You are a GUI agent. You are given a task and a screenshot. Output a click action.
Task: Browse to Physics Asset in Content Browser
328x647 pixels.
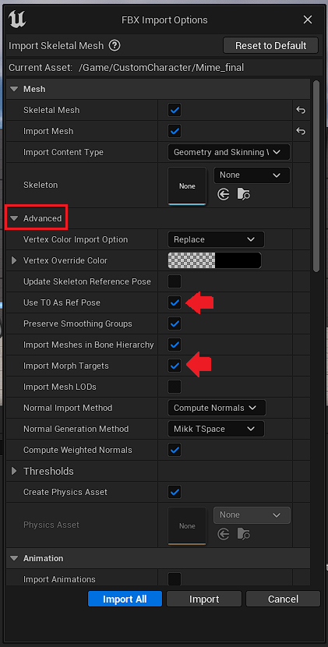(x=243, y=534)
